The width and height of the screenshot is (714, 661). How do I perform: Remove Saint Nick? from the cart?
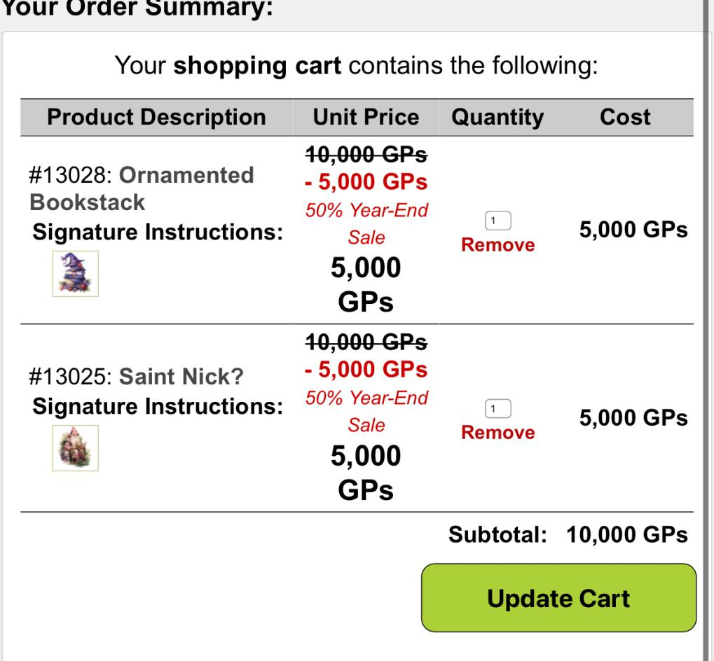point(497,432)
